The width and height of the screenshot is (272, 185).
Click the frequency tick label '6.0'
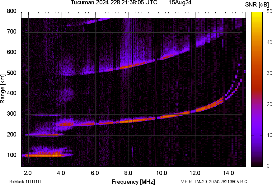[x=95, y=173]
